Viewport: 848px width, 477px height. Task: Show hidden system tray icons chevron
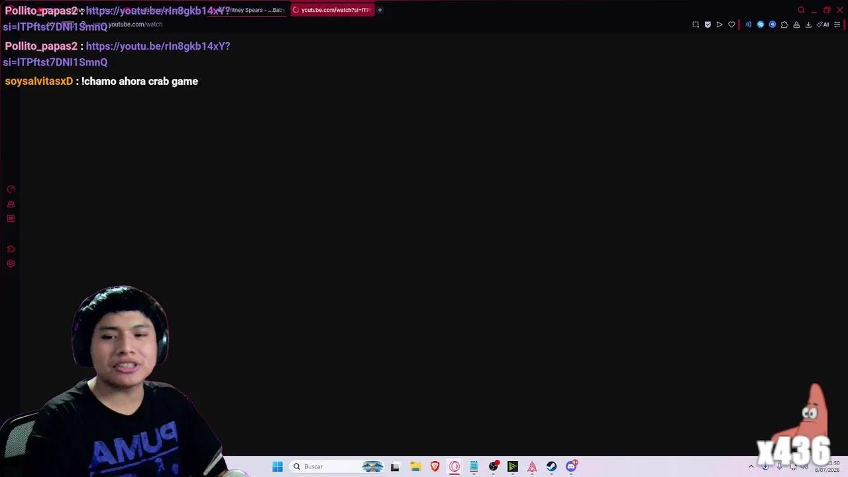(x=751, y=466)
